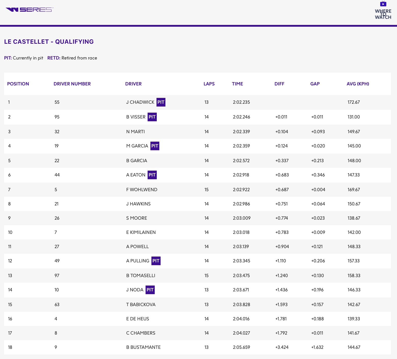Click the diff value +1.110

pyautogui.click(x=281, y=261)
